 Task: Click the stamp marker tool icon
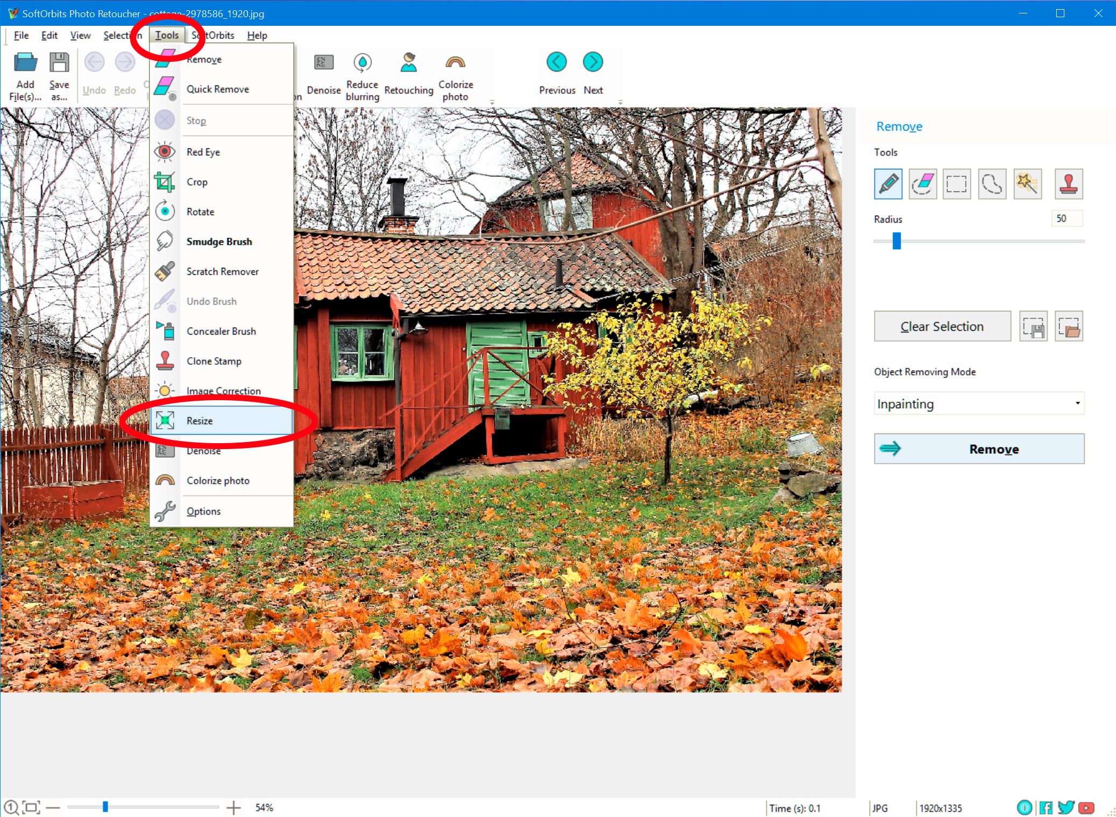(x=1068, y=182)
